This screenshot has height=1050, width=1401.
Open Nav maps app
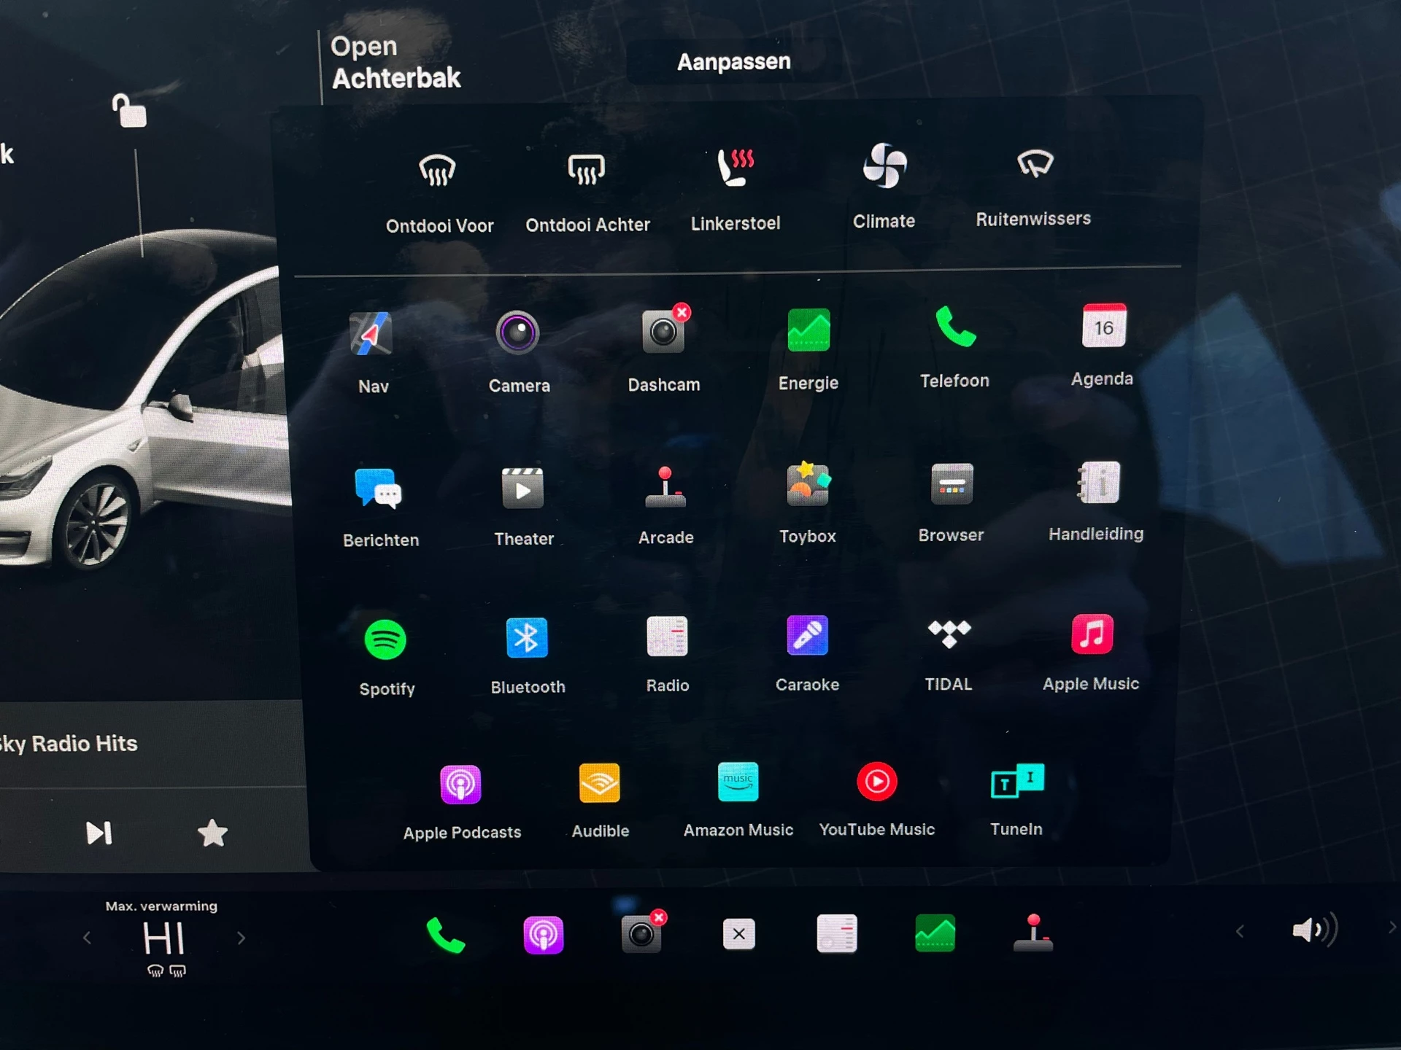[371, 335]
